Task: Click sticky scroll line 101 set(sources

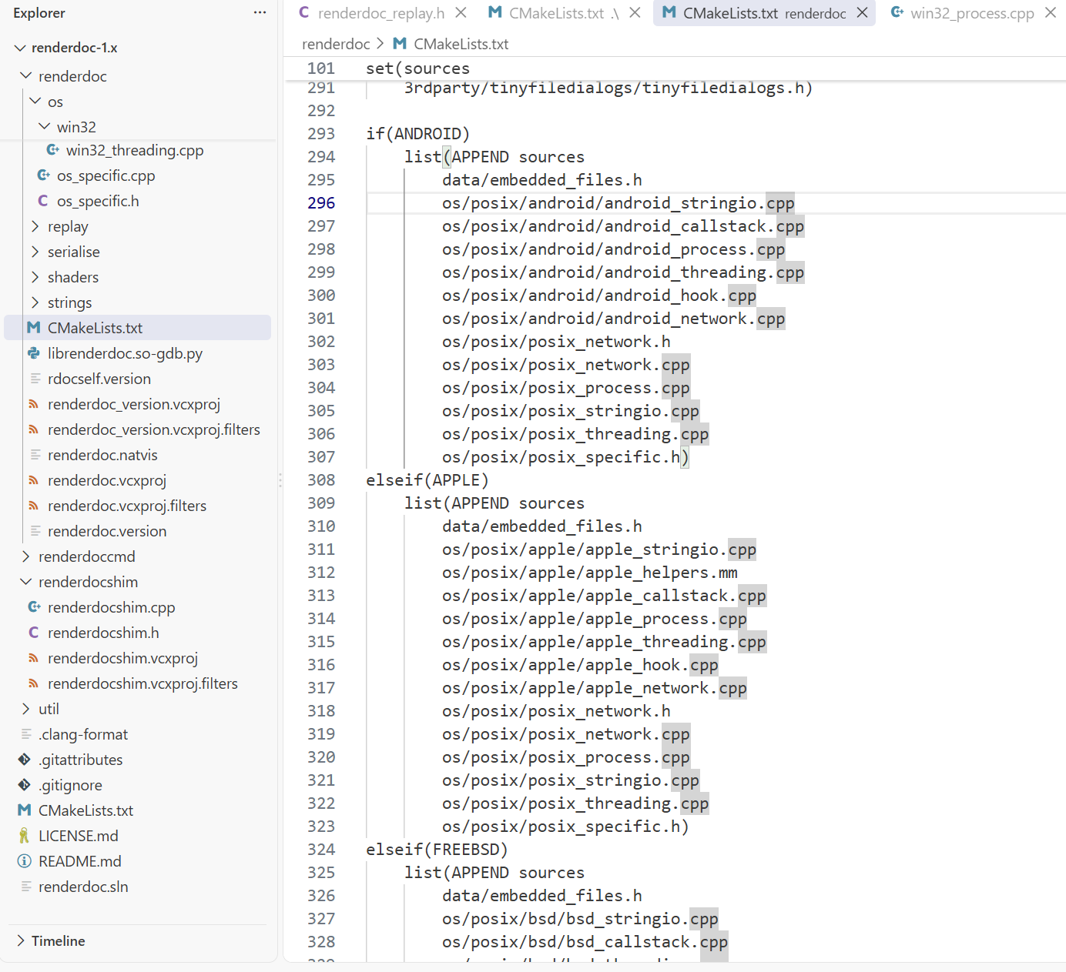Action: (417, 68)
